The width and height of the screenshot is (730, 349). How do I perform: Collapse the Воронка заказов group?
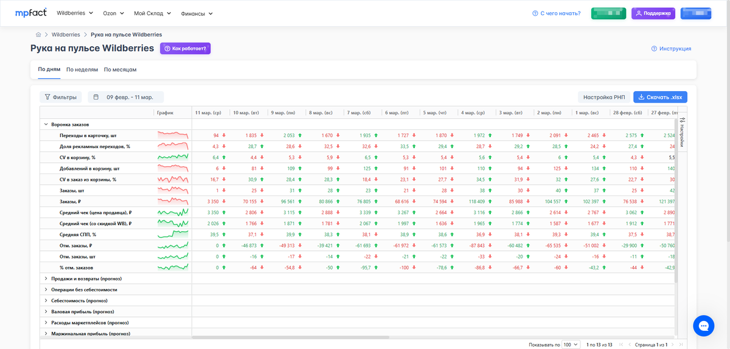46,124
